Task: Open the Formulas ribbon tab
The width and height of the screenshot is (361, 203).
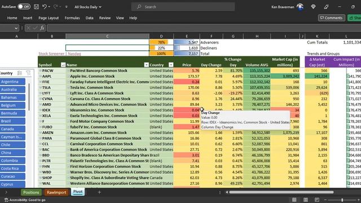Action: [x=72, y=17]
